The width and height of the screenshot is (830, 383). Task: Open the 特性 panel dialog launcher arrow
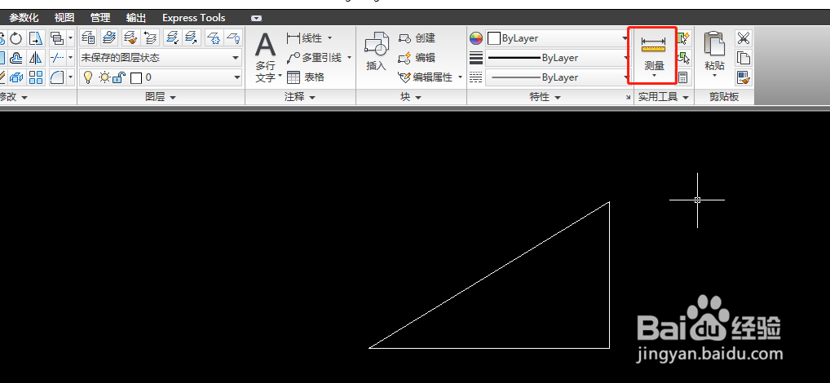coord(629,97)
